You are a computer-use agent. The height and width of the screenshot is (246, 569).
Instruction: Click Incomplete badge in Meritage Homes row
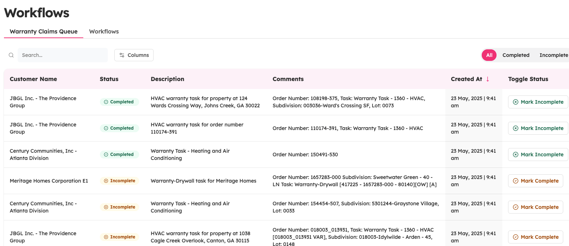(x=120, y=181)
